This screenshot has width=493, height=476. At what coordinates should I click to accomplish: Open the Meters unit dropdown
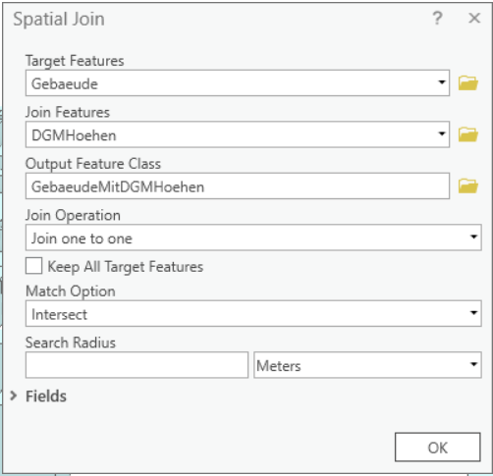[x=367, y=365]
